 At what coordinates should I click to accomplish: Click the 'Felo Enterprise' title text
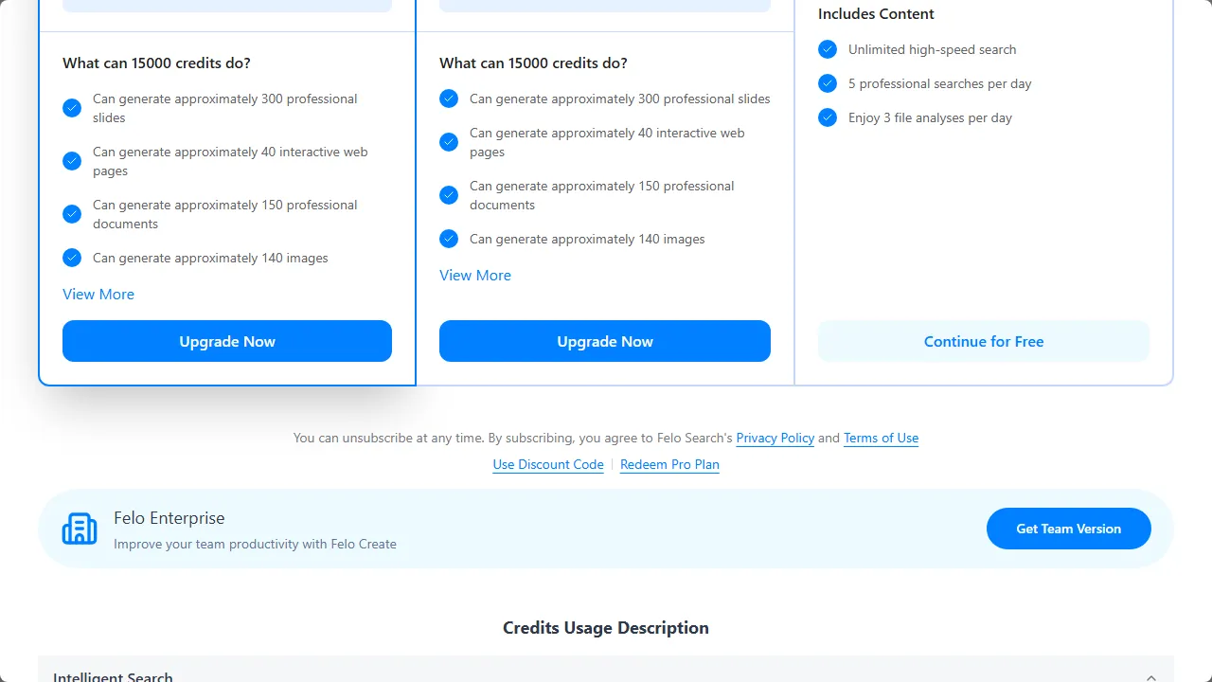click(x=169, y=518)
